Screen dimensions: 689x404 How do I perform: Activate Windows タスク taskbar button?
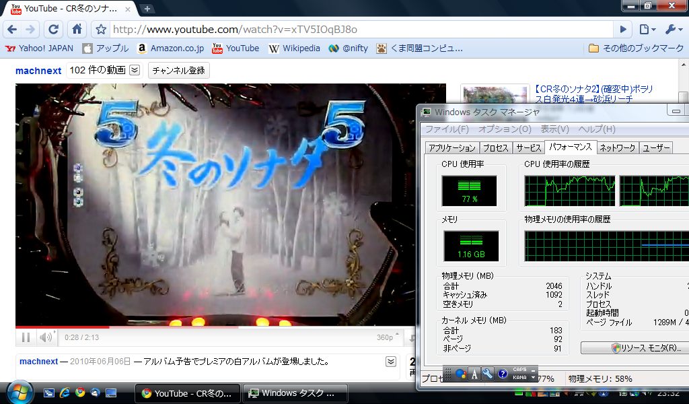click(295, 393)
